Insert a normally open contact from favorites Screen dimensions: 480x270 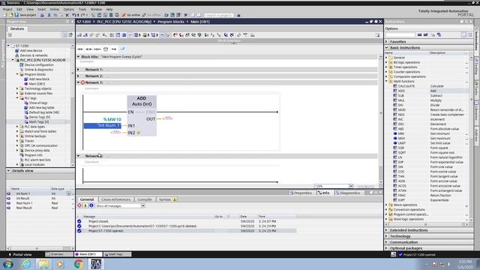point(80,49)
